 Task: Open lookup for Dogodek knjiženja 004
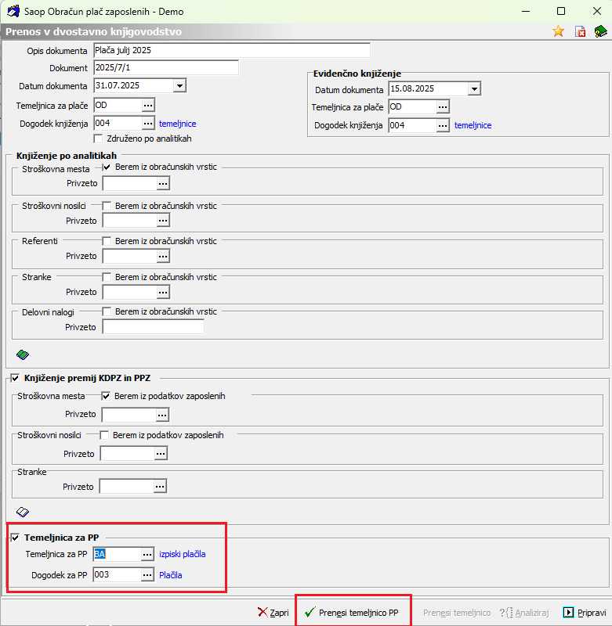tap(148, 124)
